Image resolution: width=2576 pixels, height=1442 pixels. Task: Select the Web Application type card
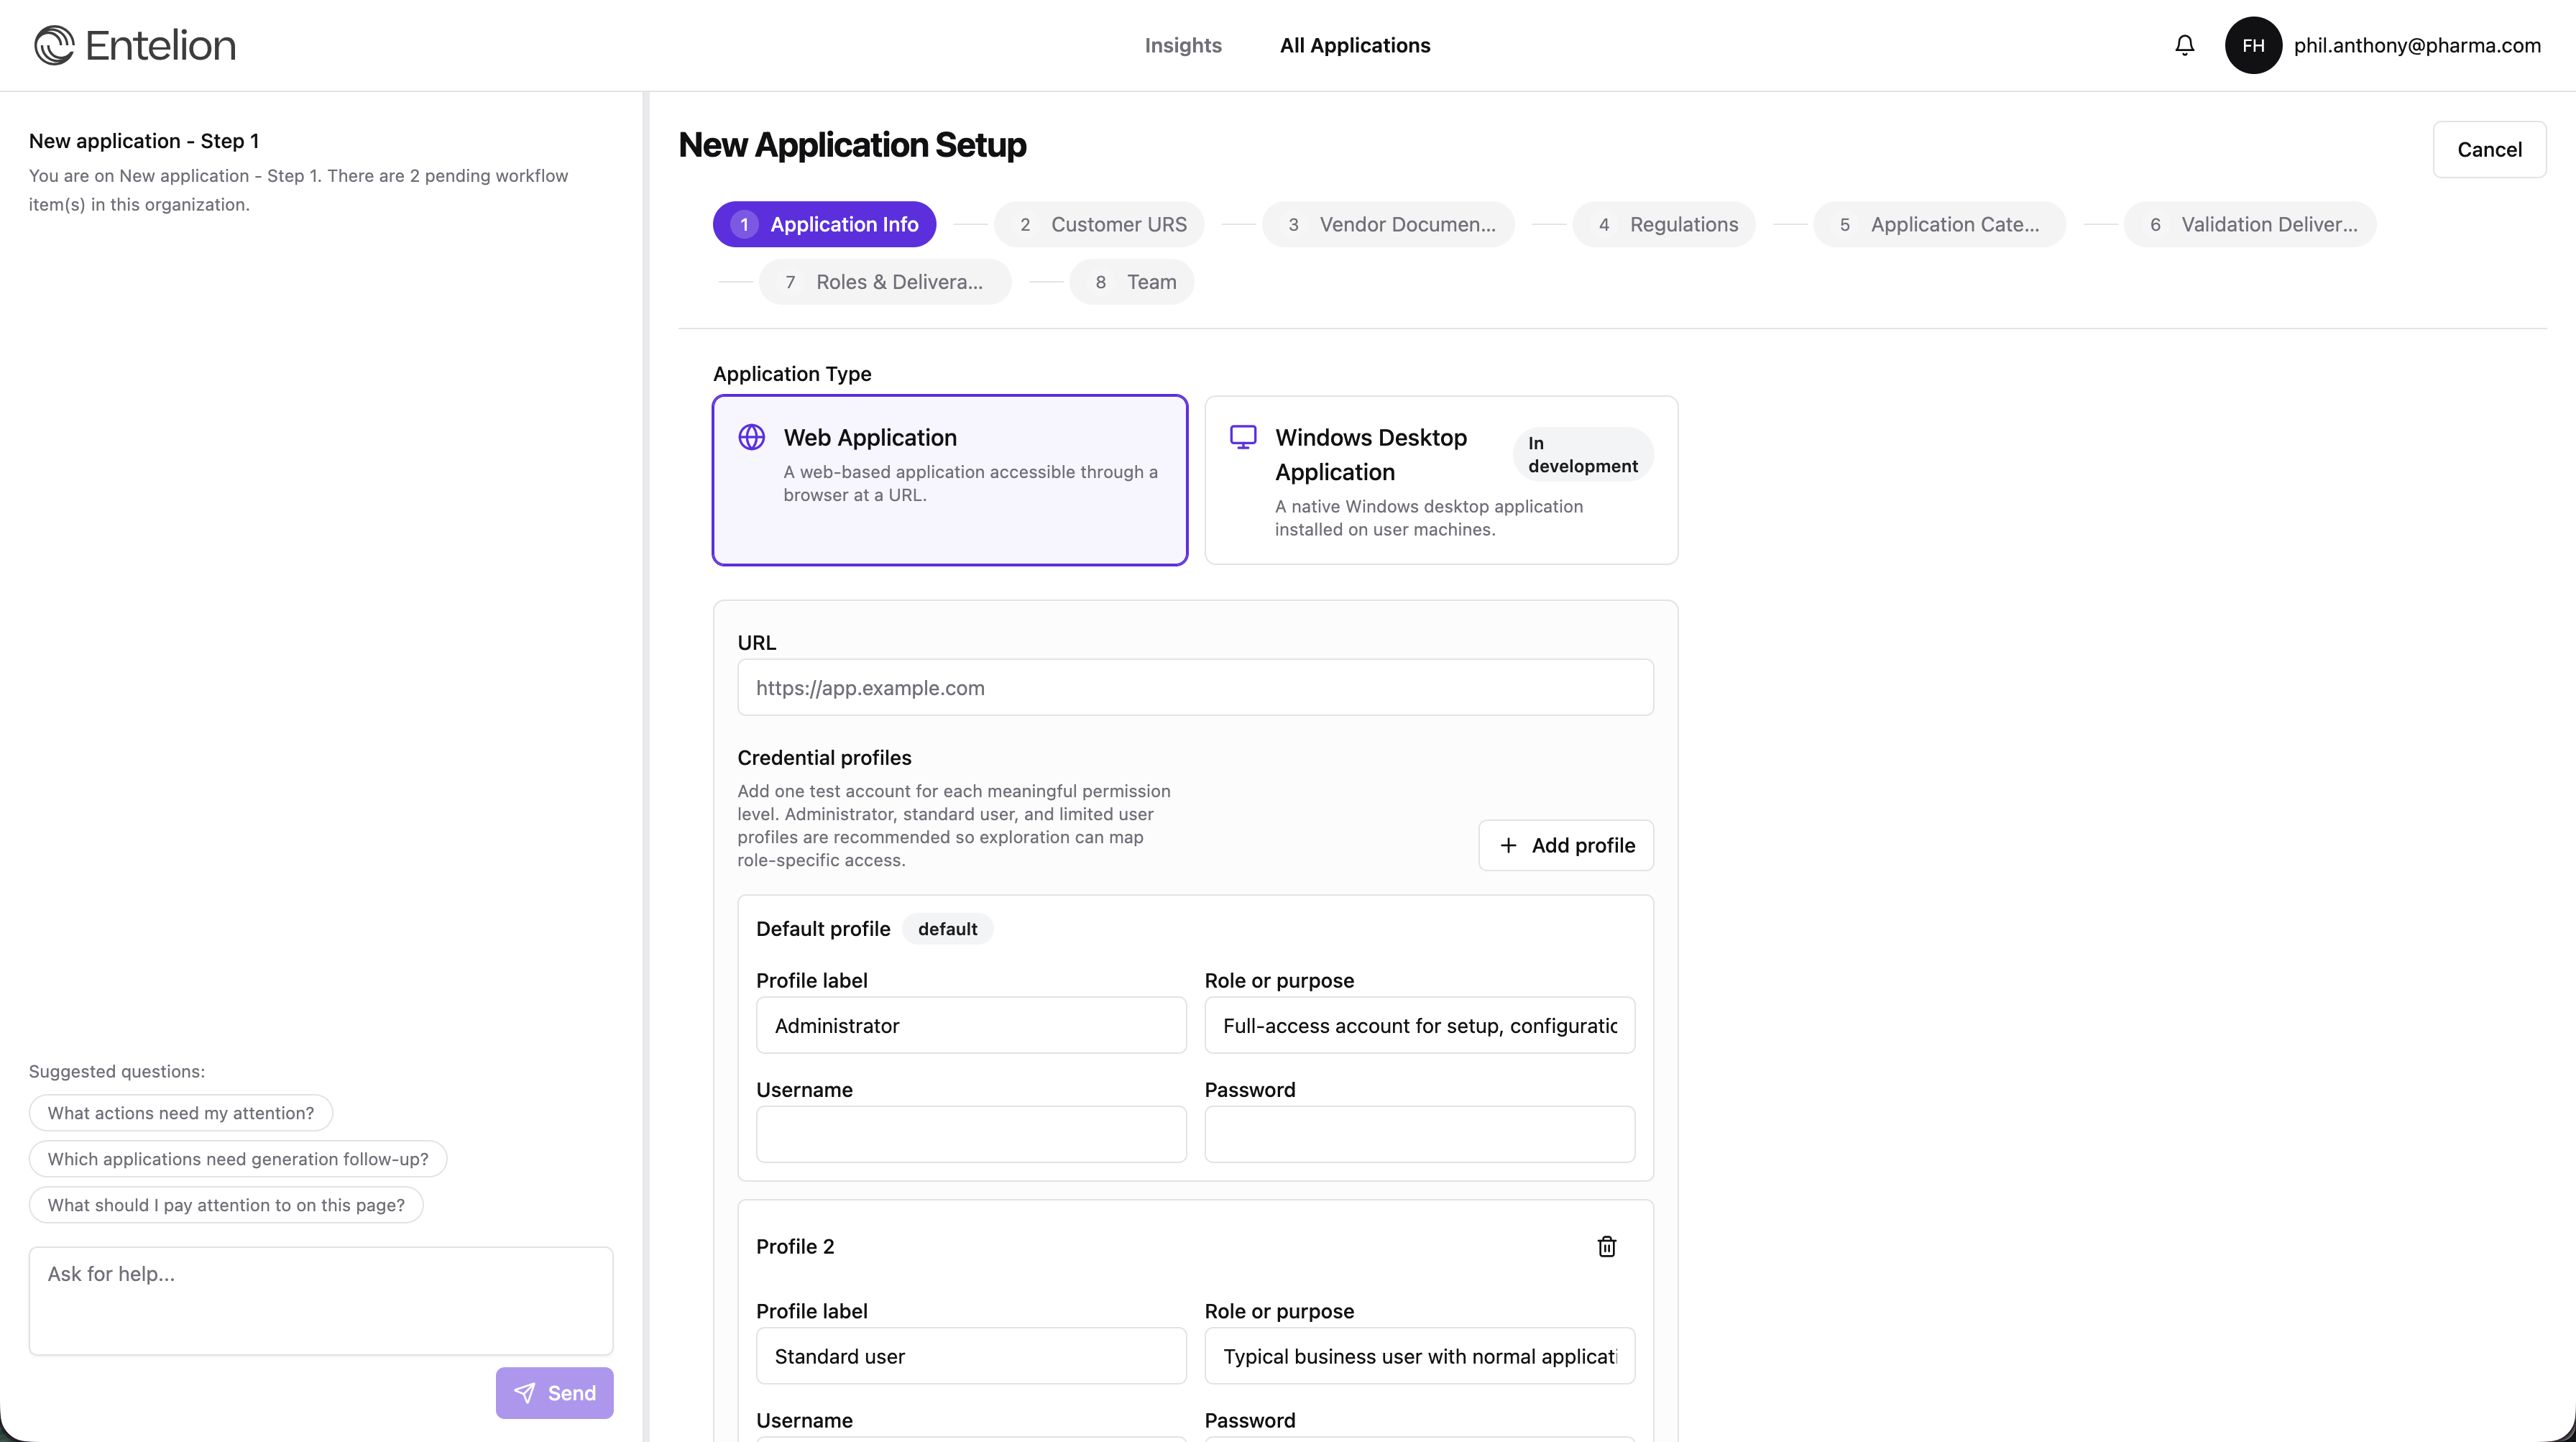[x=950, y=480]
